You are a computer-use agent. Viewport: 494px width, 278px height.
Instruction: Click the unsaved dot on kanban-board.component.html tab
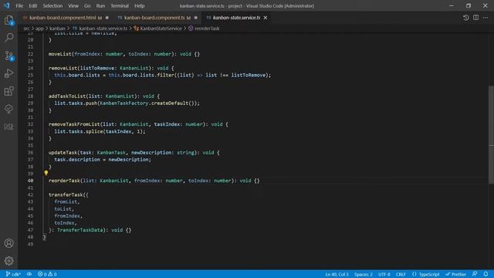pos(107,18)
